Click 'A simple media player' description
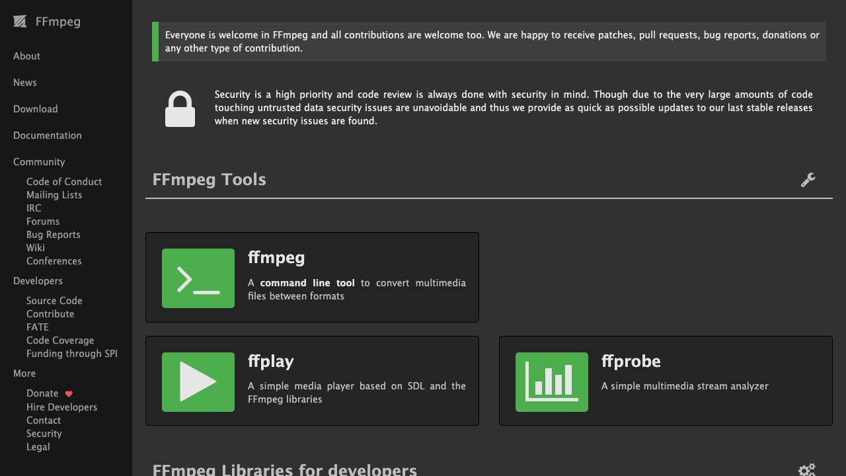 tap(357, 393)
